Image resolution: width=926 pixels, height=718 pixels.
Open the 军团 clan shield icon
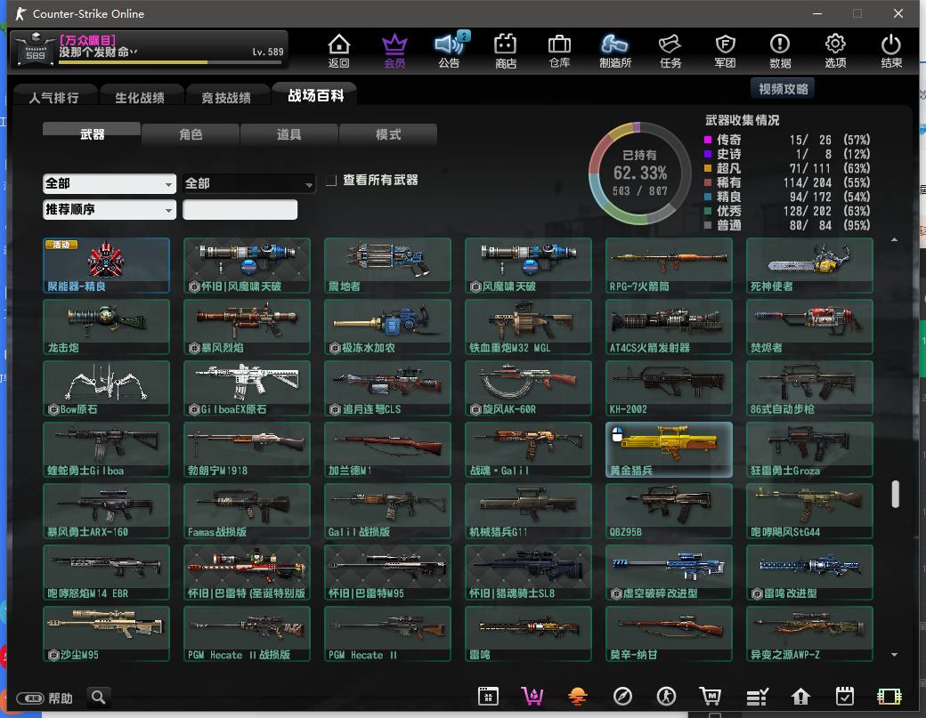[x=725, y=51]
